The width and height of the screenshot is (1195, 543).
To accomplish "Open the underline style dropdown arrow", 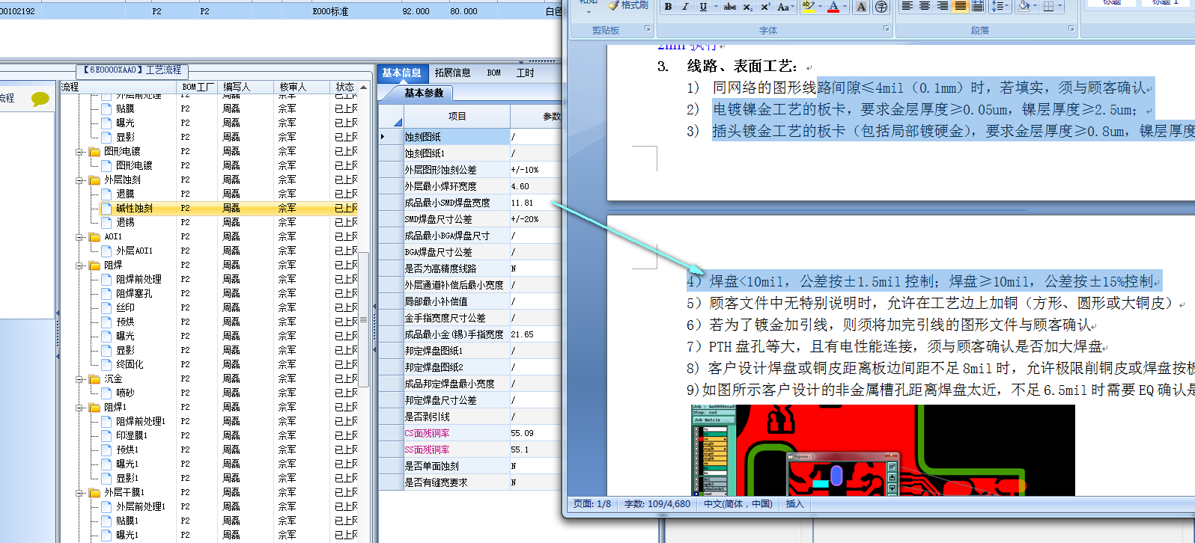I will [714, 7].
